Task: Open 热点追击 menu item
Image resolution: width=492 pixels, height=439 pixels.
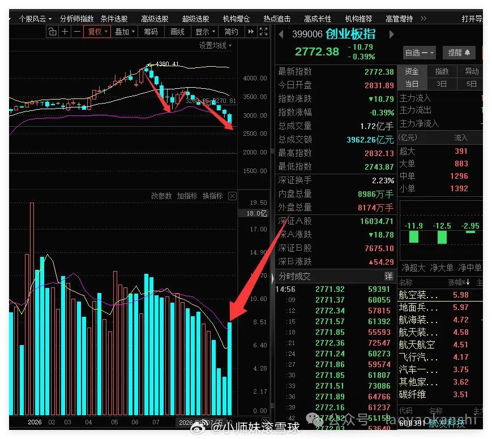Action: tap(277, 19)
